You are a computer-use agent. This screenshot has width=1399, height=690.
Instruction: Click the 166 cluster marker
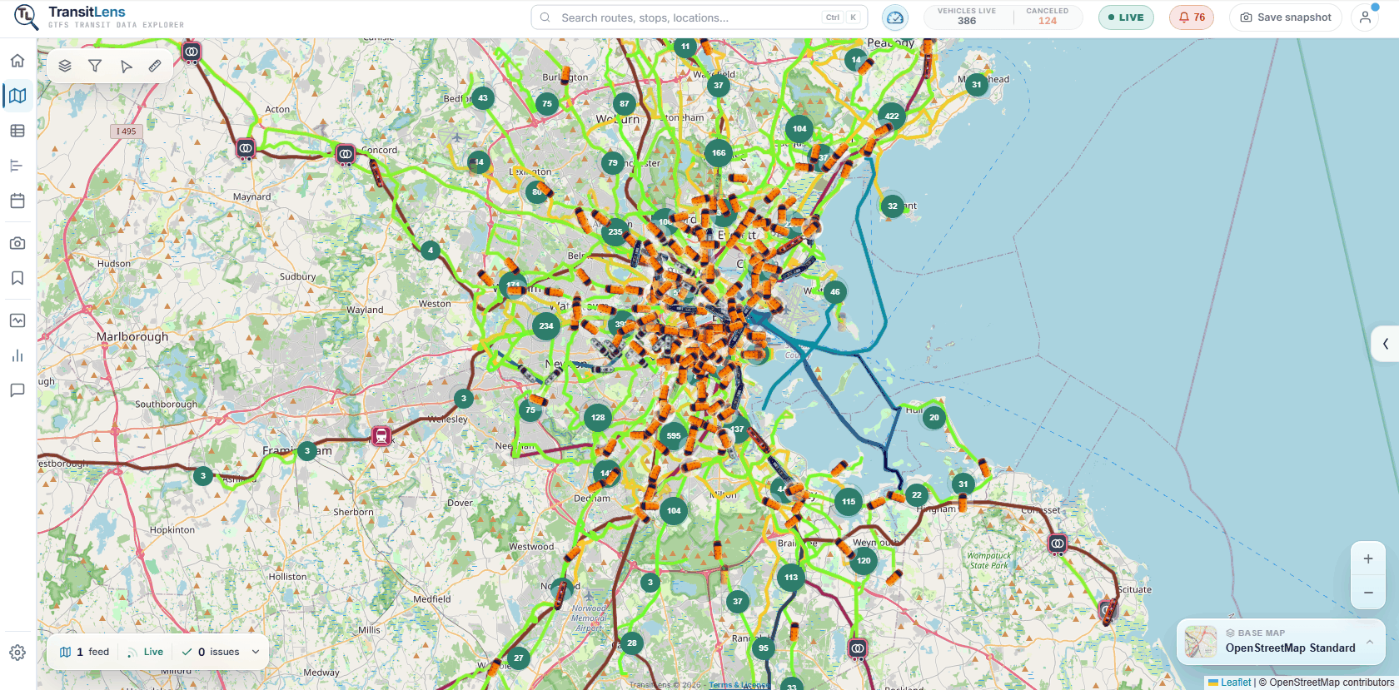[x=719, y=152]
